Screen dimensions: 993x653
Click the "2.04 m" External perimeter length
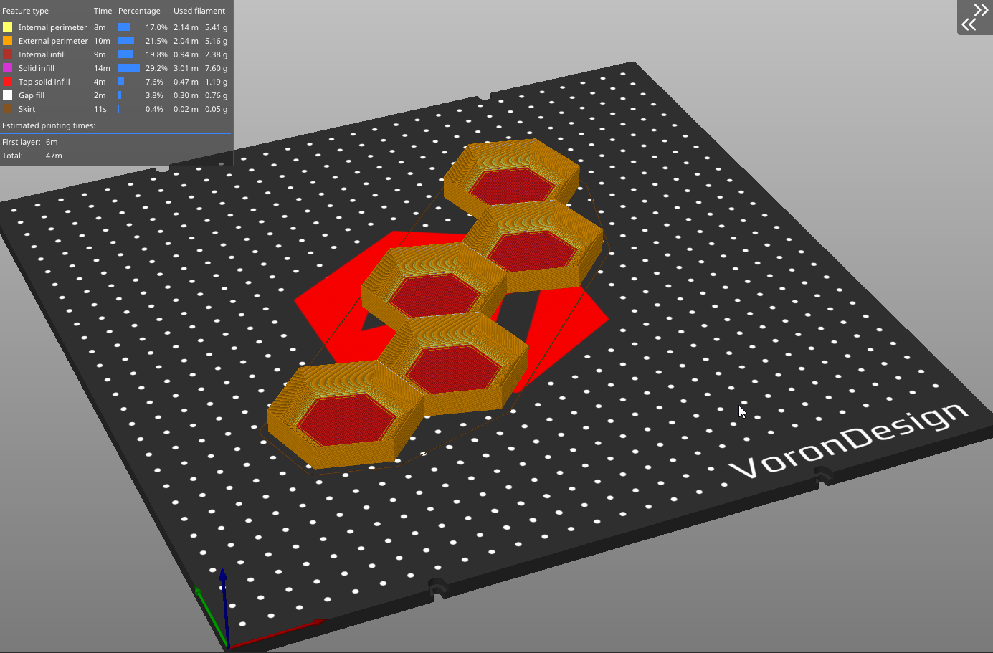coord(186,41)
